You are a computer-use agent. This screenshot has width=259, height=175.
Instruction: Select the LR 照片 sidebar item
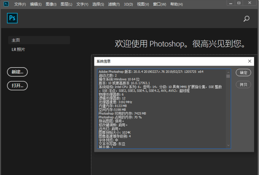click(x=18, y=49)
